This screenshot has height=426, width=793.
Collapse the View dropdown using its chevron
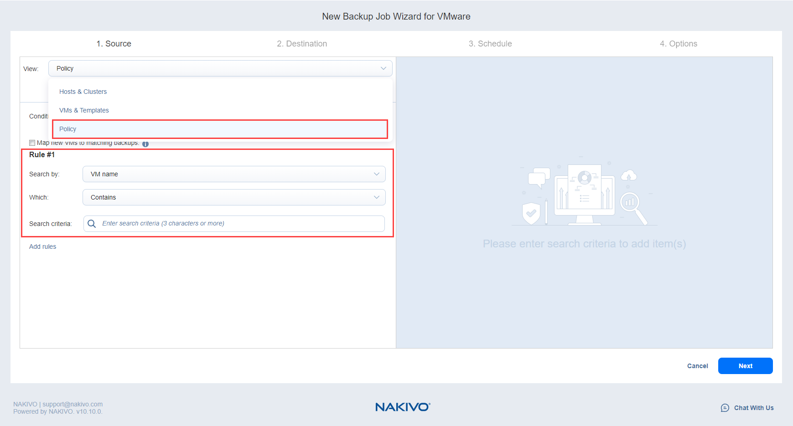tap(383, 68)
